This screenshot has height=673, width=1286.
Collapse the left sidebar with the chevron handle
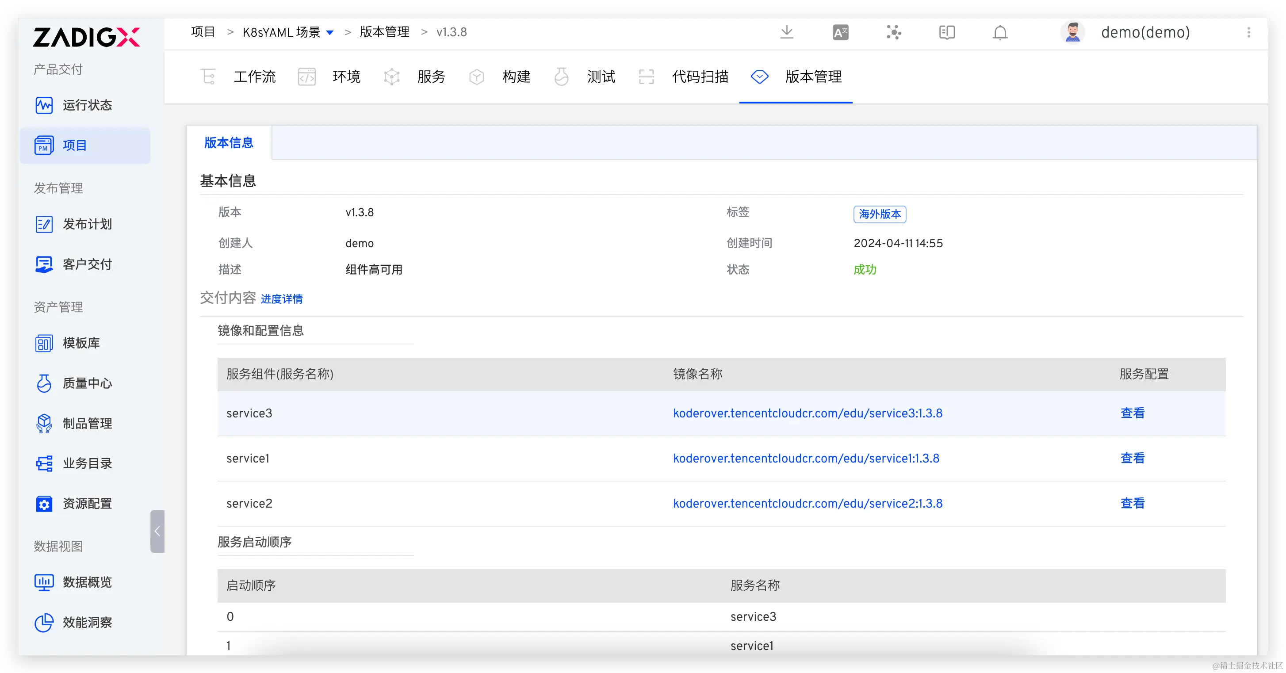(x=157, y=531)
